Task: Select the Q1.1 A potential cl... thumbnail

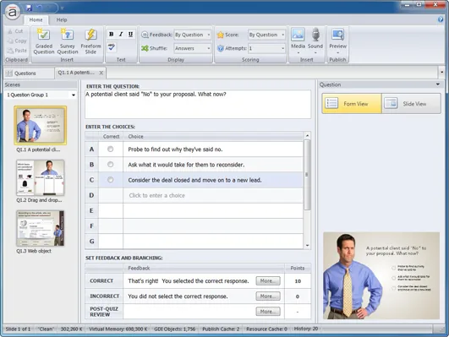Action: pyautogui.click(x=41, y=125)
